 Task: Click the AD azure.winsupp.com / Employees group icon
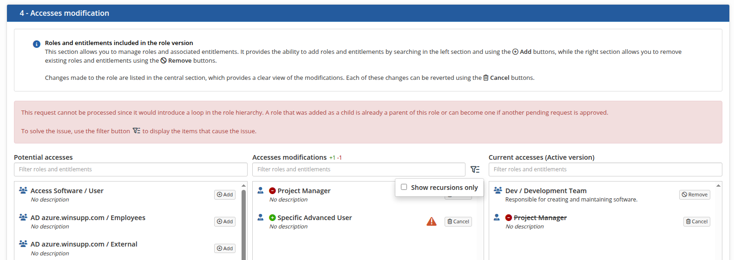pyautogui.click(x=23, y=217)
